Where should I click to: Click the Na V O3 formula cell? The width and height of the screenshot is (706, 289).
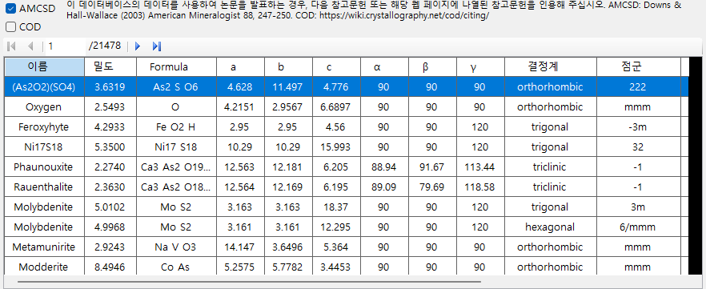click(176, 247)
